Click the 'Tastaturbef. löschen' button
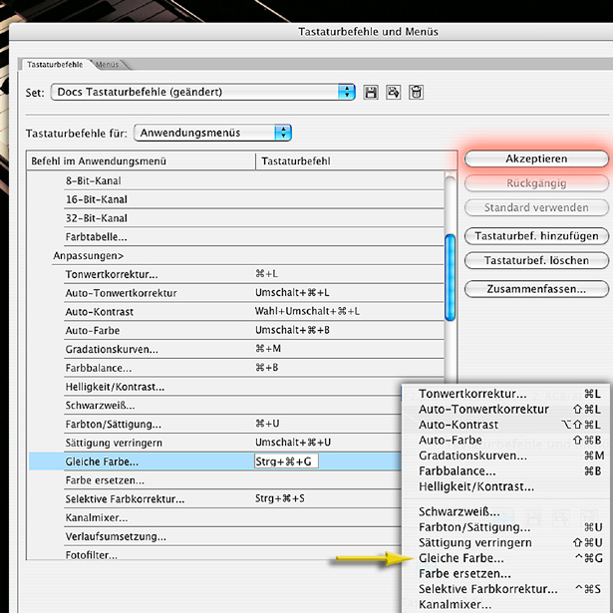 536,261
